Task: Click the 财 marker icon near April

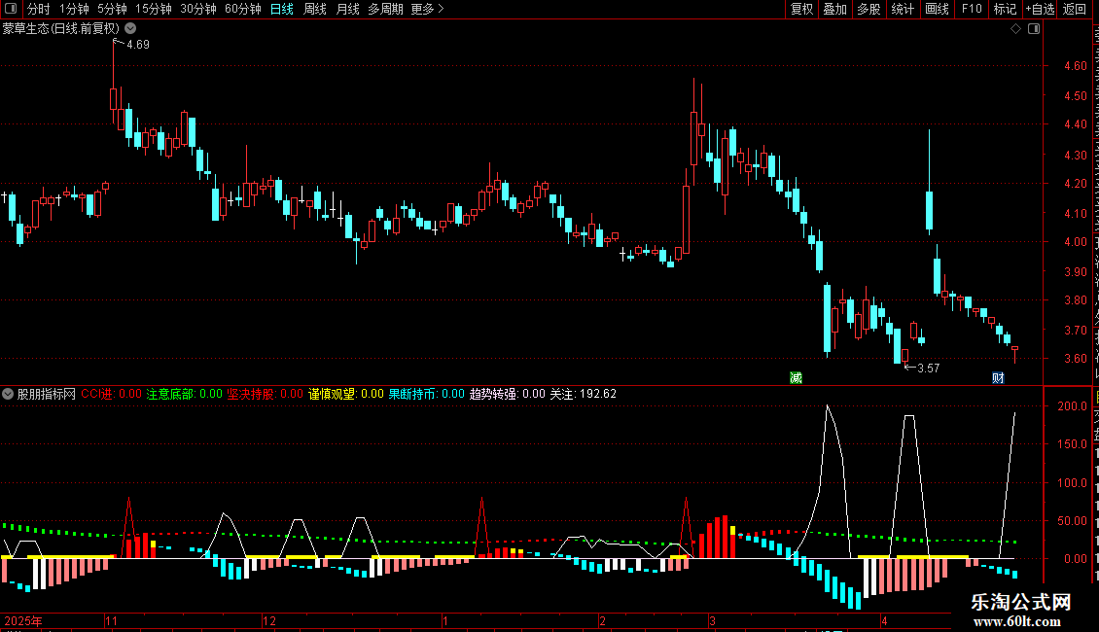Action: pos(998,378)
